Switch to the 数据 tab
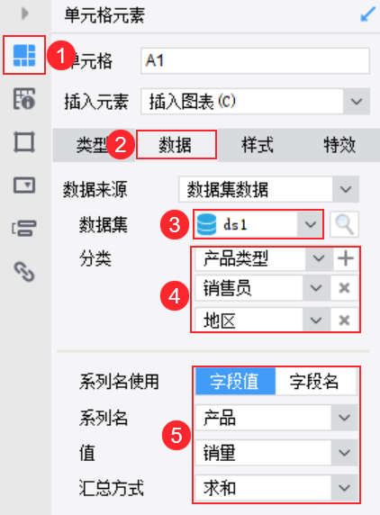The image size is (380, 515). click(176, 145)
